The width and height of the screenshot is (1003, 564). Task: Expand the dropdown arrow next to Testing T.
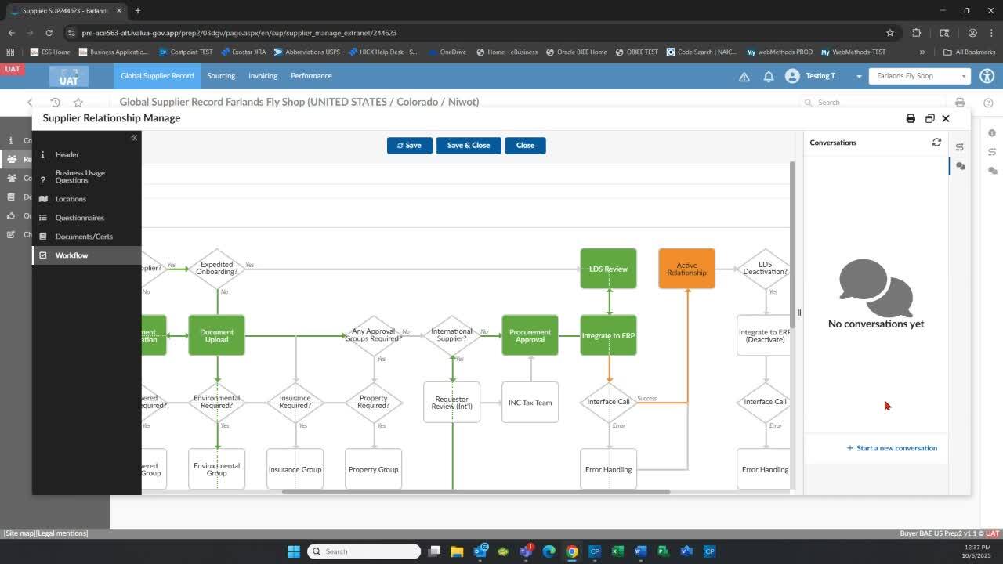pyautogui.click(x=860, y=76)
